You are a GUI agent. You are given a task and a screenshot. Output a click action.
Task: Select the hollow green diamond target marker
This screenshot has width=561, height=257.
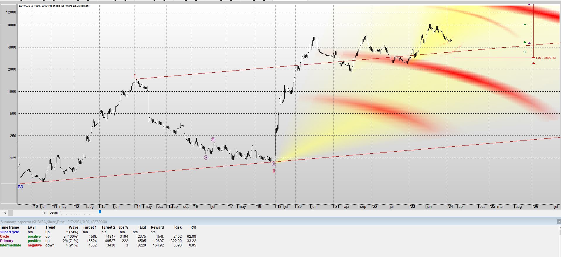coord(525,52)
